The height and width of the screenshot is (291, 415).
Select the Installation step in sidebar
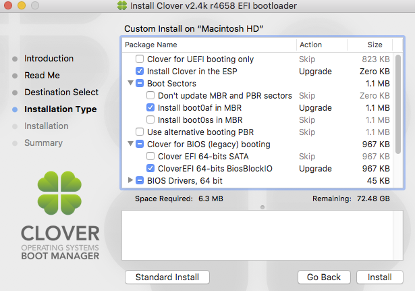(x=47, y=126)
